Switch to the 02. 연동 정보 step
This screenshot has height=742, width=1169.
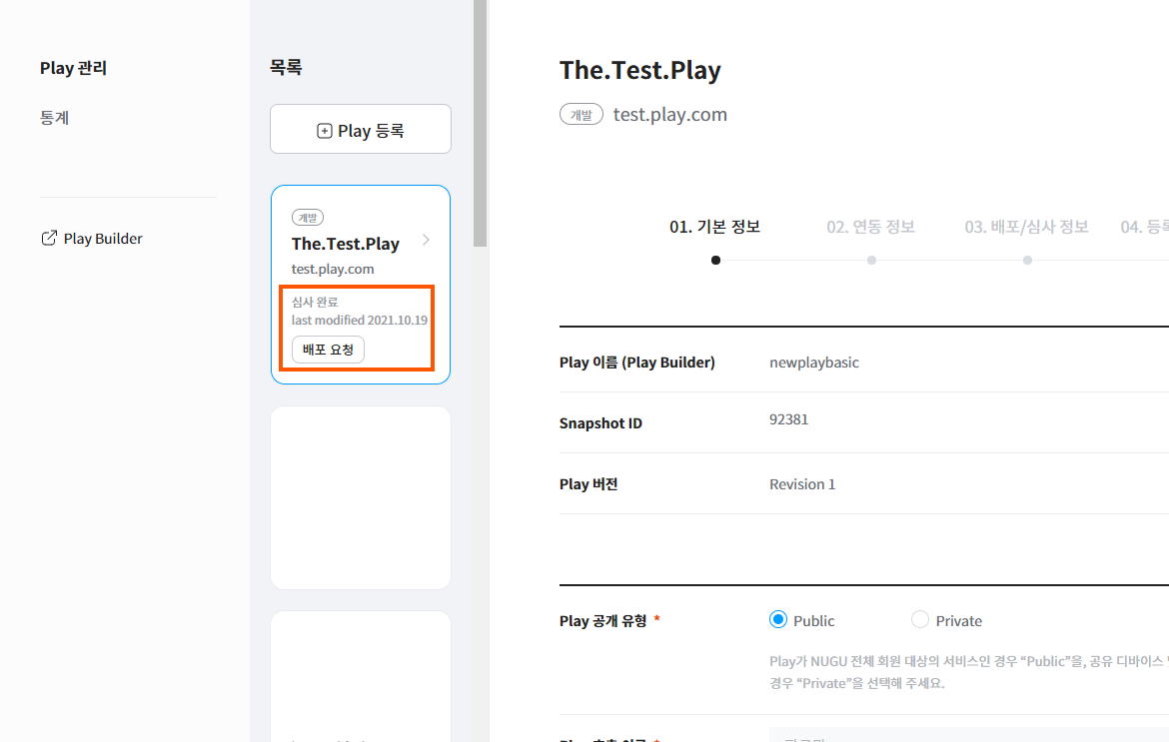pos(870,227)
